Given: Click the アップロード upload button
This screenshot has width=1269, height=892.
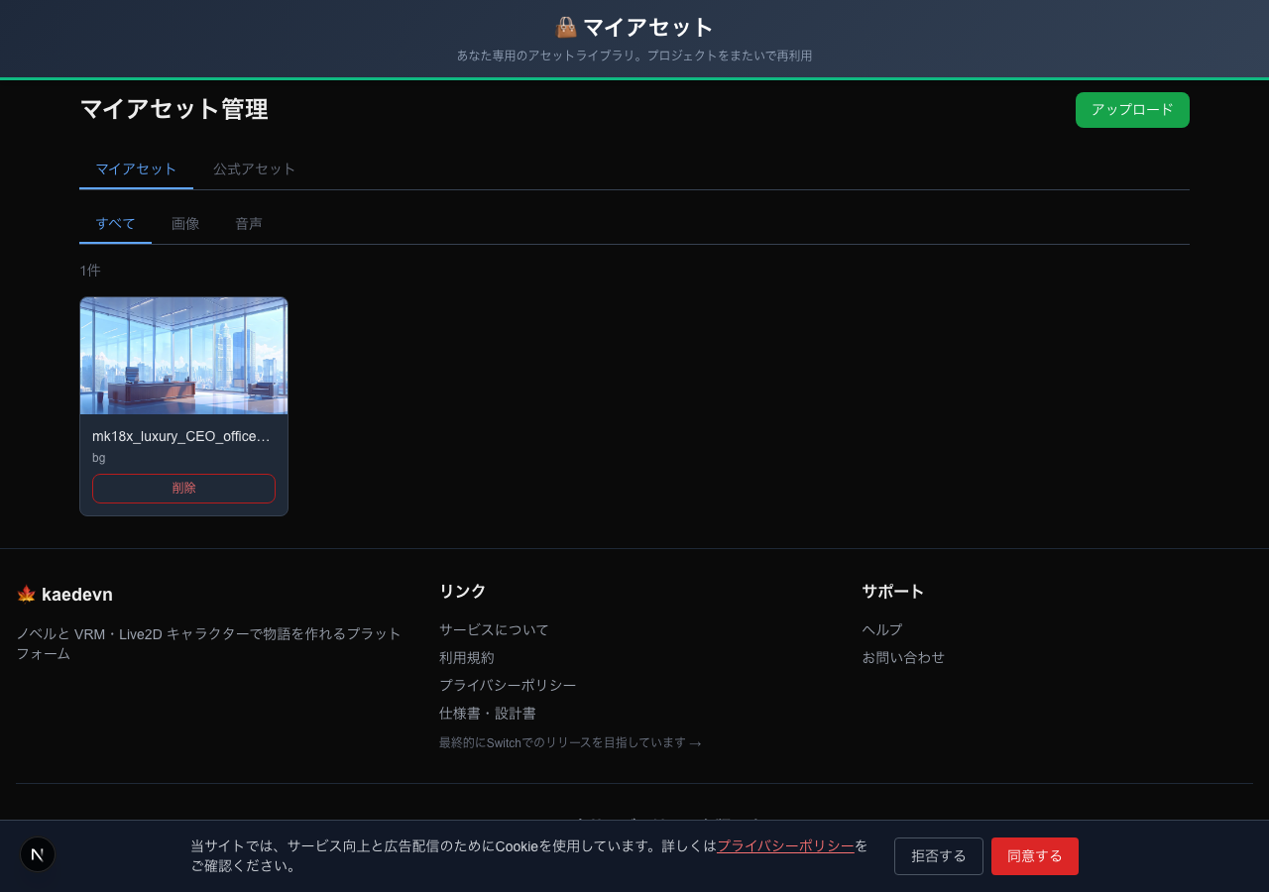Looking at the screenshot, I should [1132, 110].
